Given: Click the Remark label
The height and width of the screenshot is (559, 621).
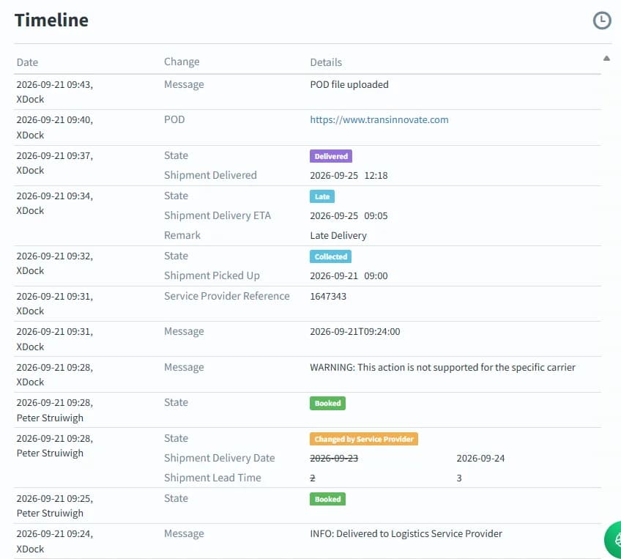Looking at the screenshot, I should (182, 235).
